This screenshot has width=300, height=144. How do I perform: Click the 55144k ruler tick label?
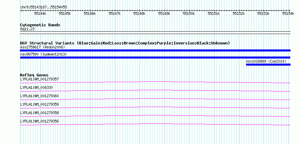pyautogui.click(x=40, y=13)
